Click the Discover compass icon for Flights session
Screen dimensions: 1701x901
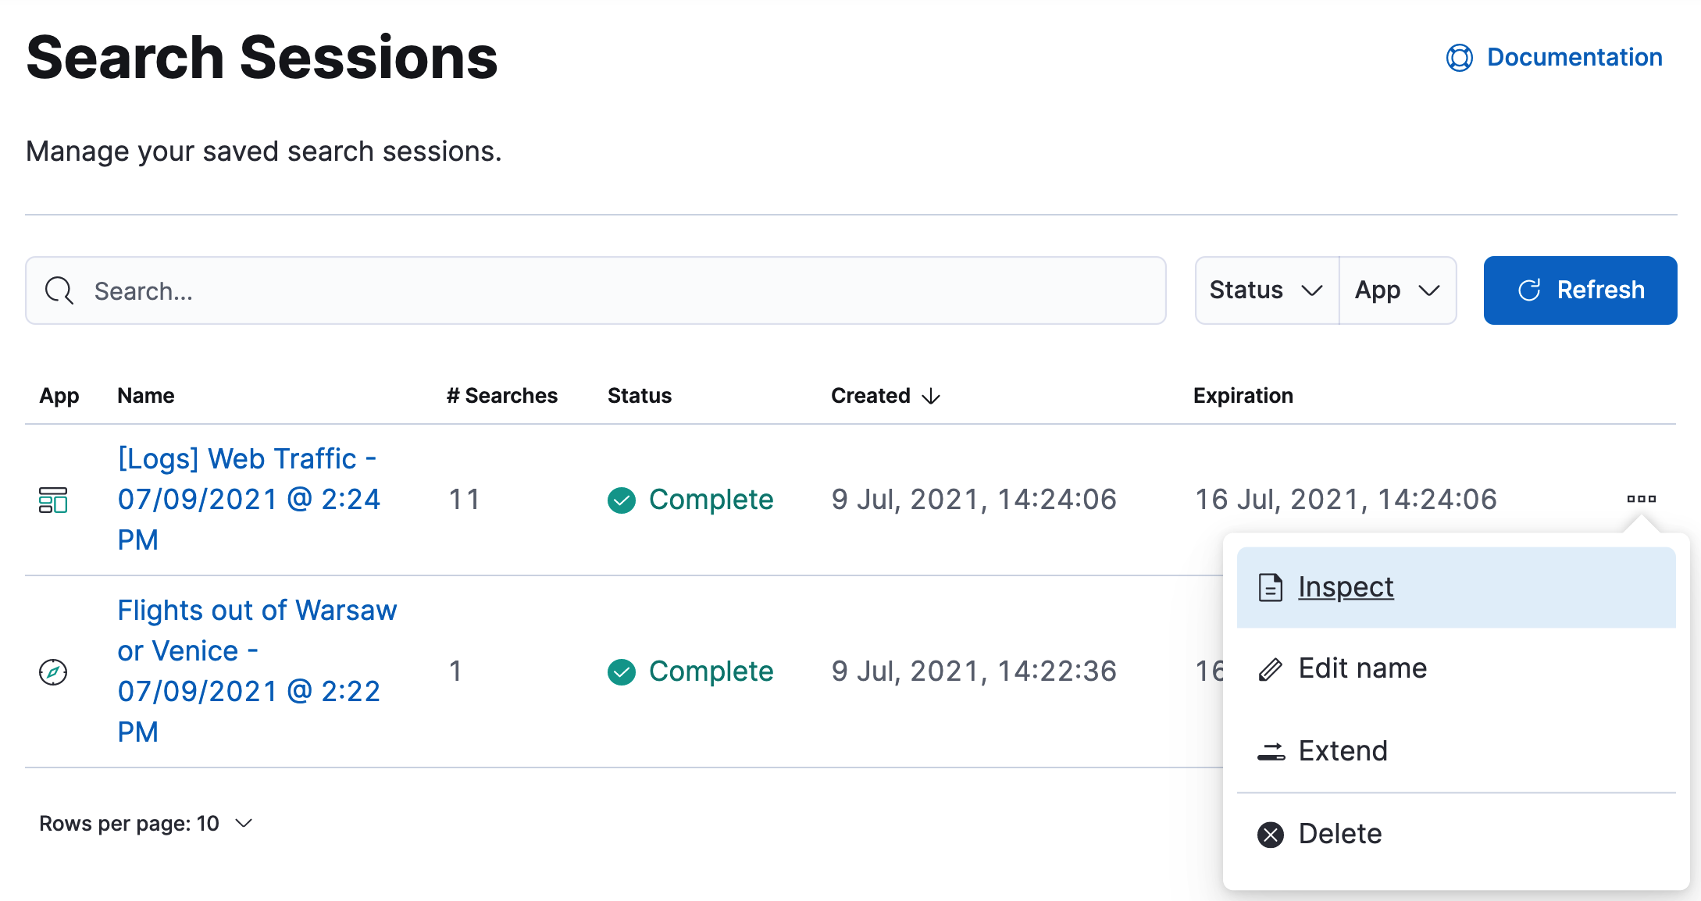(x=53, y=671)
